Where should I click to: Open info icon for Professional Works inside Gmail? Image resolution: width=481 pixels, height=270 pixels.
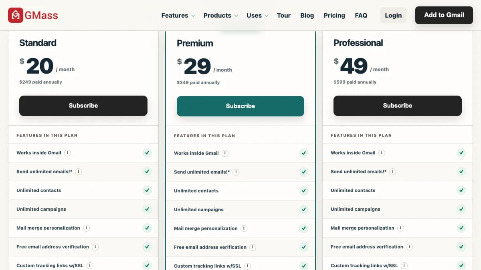pos(382,153)
